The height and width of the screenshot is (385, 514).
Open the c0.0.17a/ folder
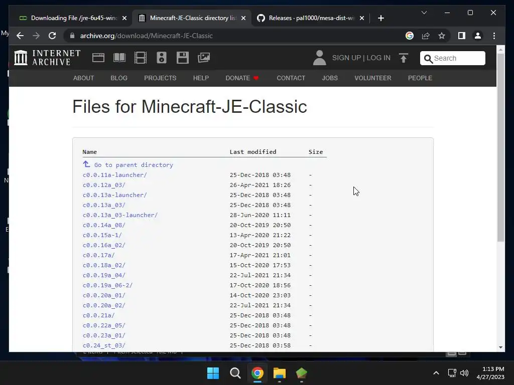[98, 255]
